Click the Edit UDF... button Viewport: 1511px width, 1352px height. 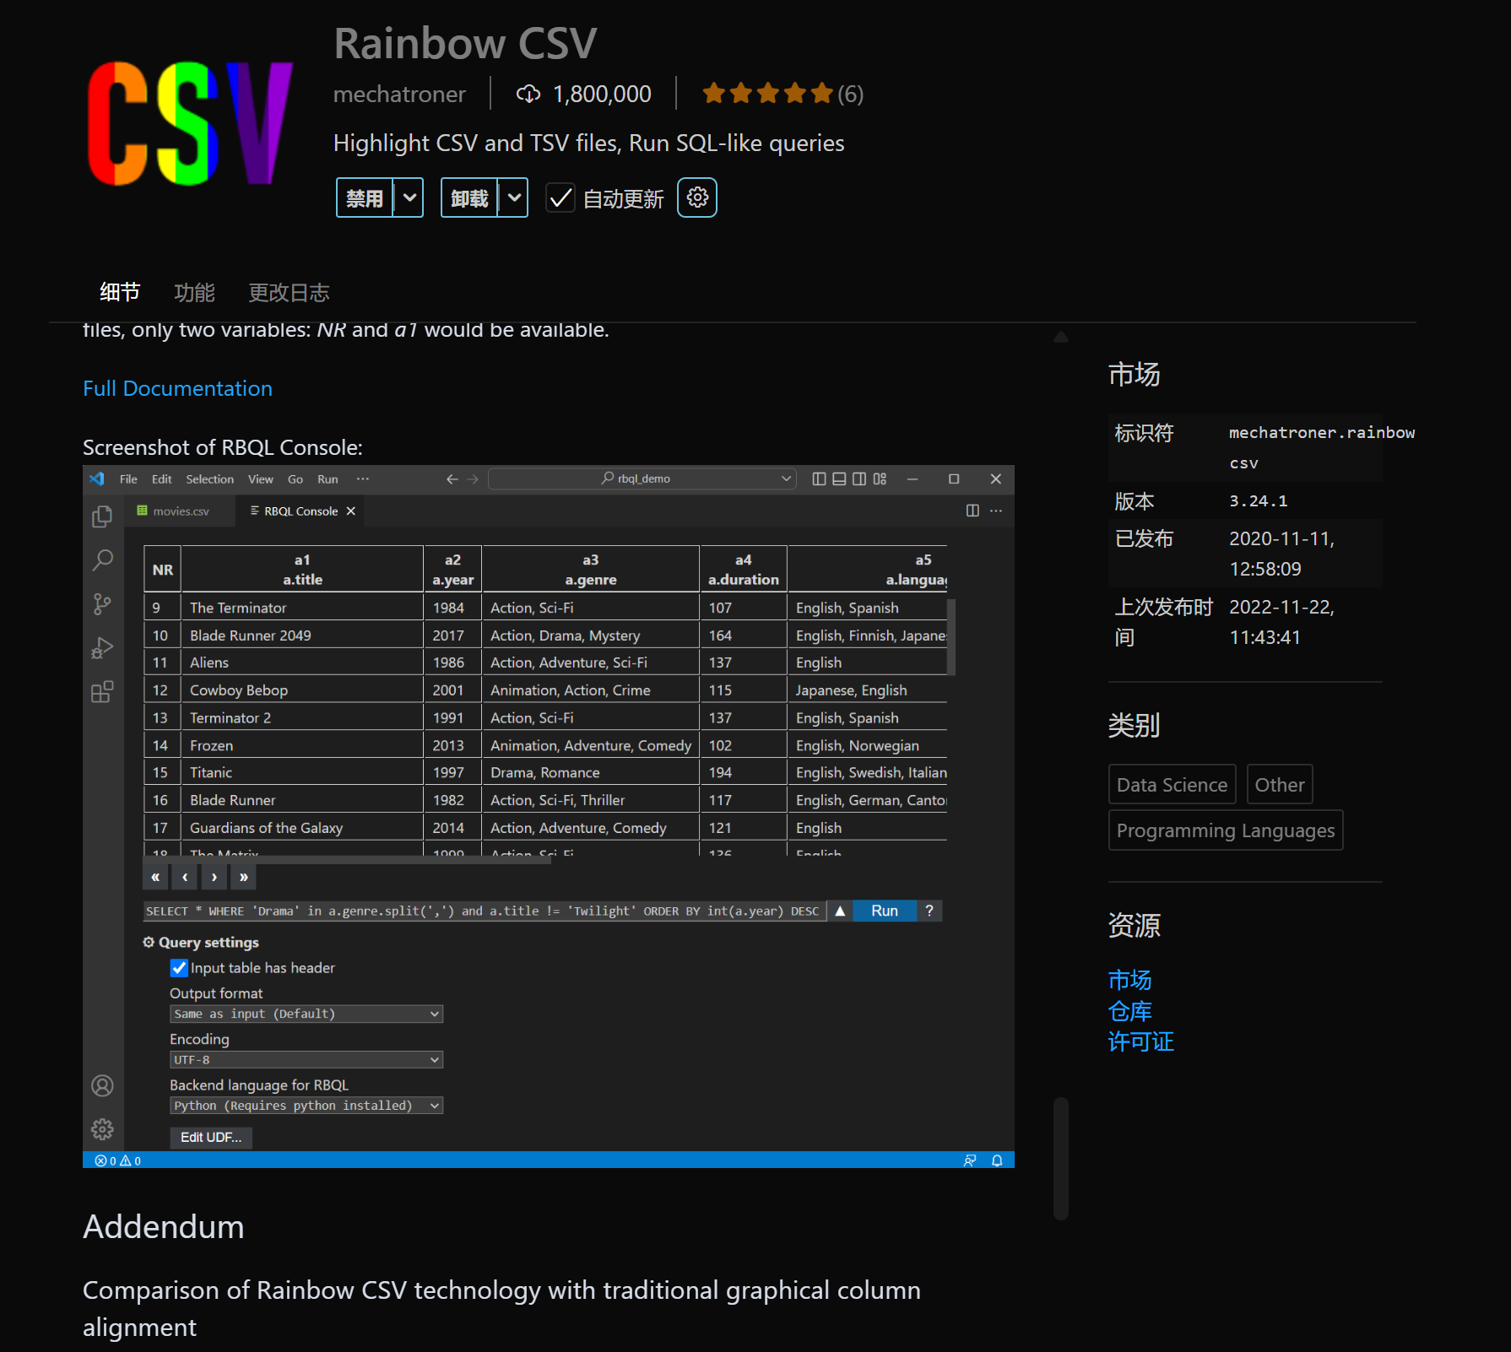pyautogui.click(x=211, y=1138)
